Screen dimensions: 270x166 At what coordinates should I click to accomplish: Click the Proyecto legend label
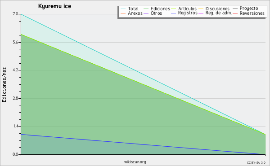(249, 9)
